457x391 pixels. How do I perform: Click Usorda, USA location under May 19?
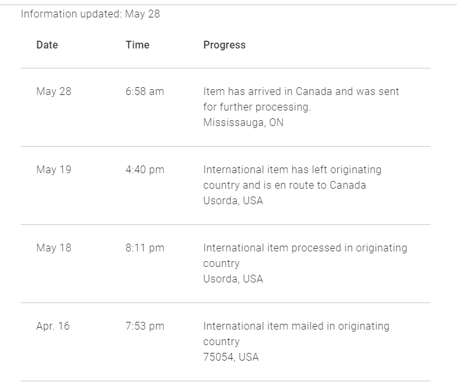[233, 201]
